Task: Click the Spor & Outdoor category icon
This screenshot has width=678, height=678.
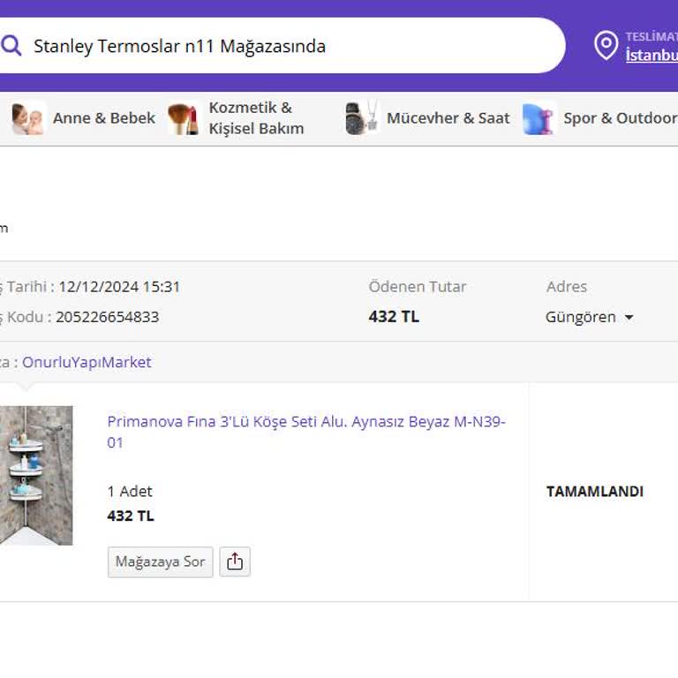Action: [538, 118]
